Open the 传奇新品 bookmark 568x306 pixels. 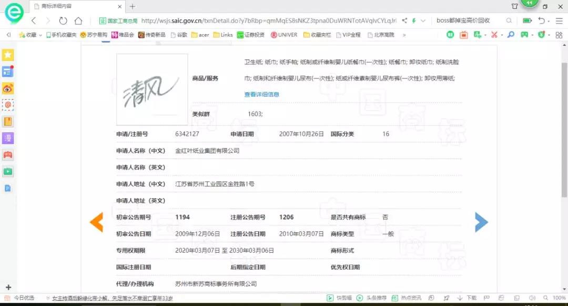point(152,35)
